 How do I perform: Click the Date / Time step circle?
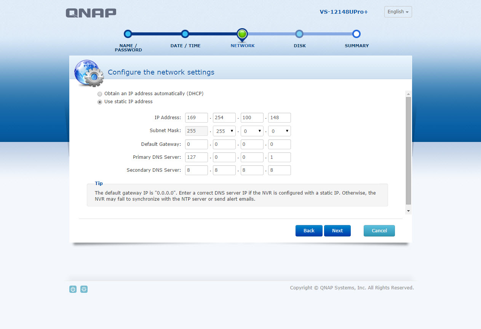[185, 34]
